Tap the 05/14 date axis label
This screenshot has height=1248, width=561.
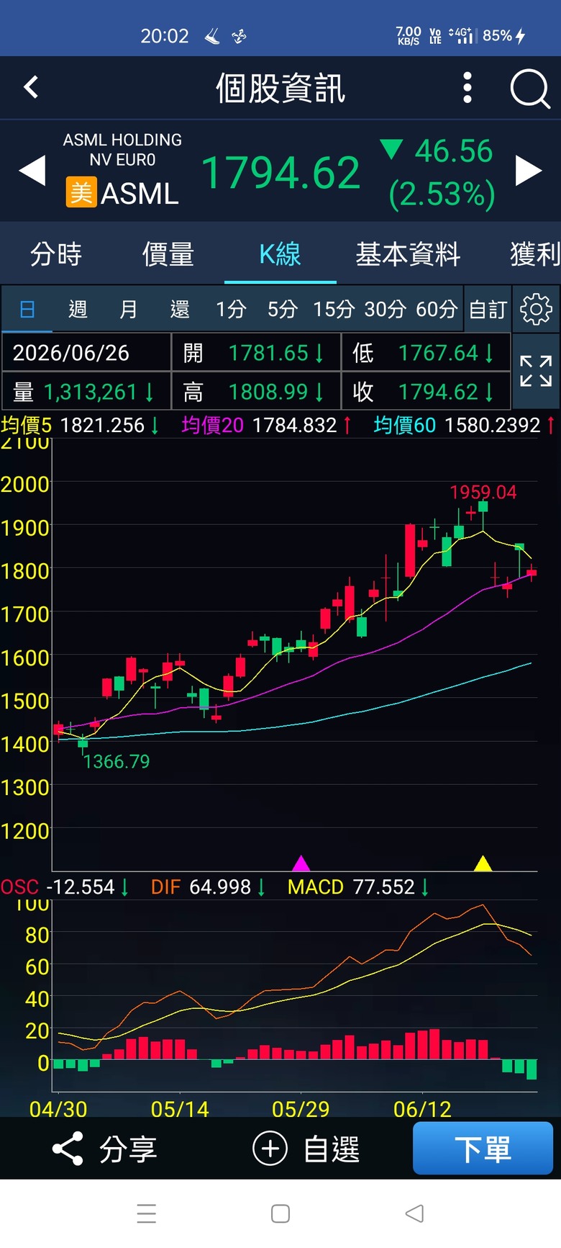(x=180, y=1109)
